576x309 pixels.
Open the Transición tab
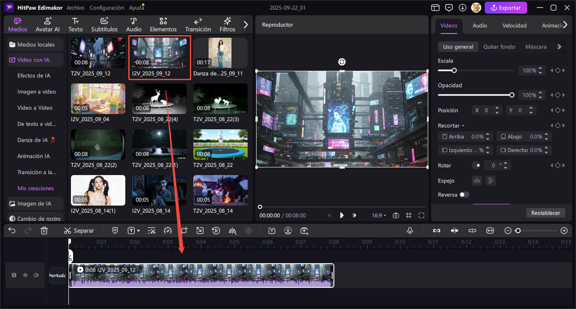(198, 25)
